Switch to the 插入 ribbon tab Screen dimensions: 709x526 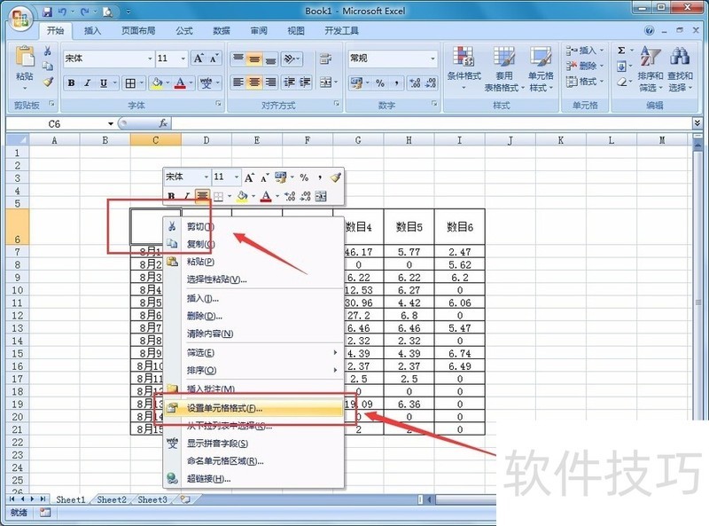point(92,31)
